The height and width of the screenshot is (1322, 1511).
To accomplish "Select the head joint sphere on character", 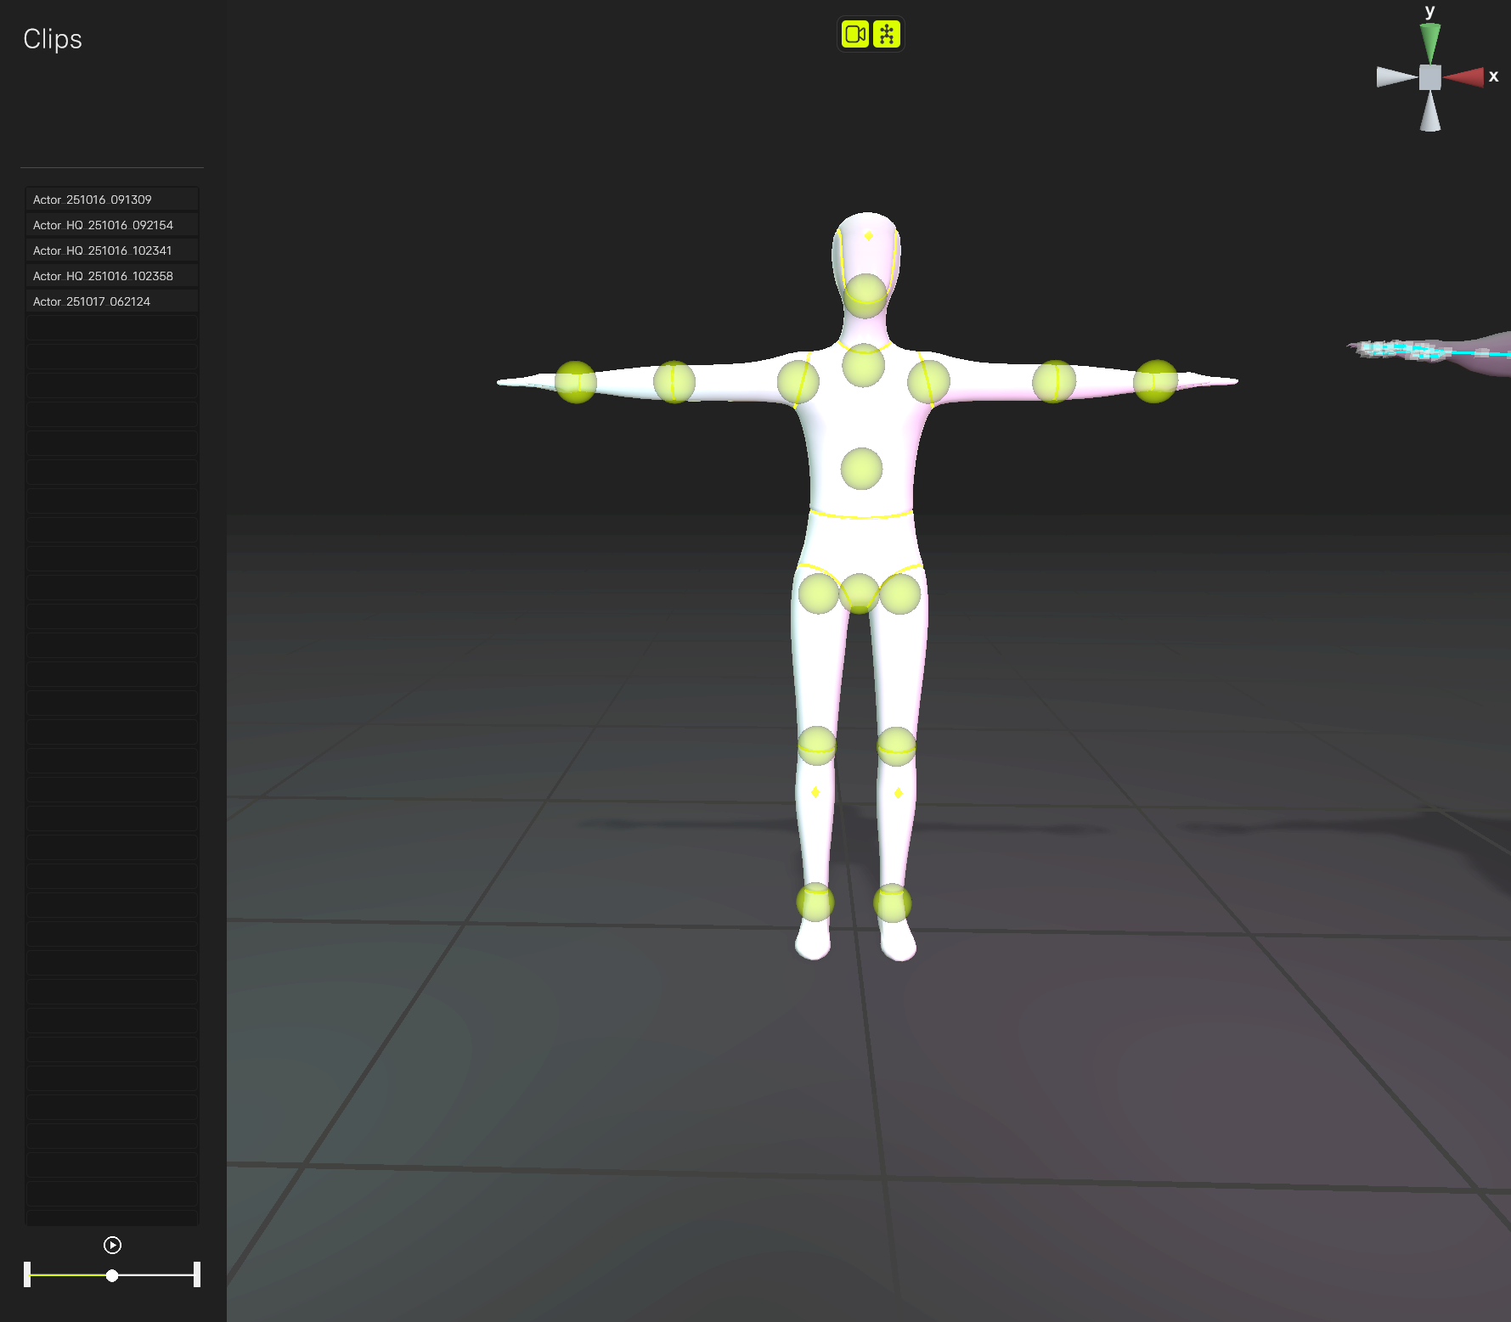I will coord(865,295).
